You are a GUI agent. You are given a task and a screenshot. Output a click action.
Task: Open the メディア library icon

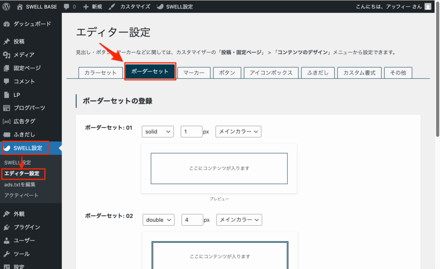[6, 55]
